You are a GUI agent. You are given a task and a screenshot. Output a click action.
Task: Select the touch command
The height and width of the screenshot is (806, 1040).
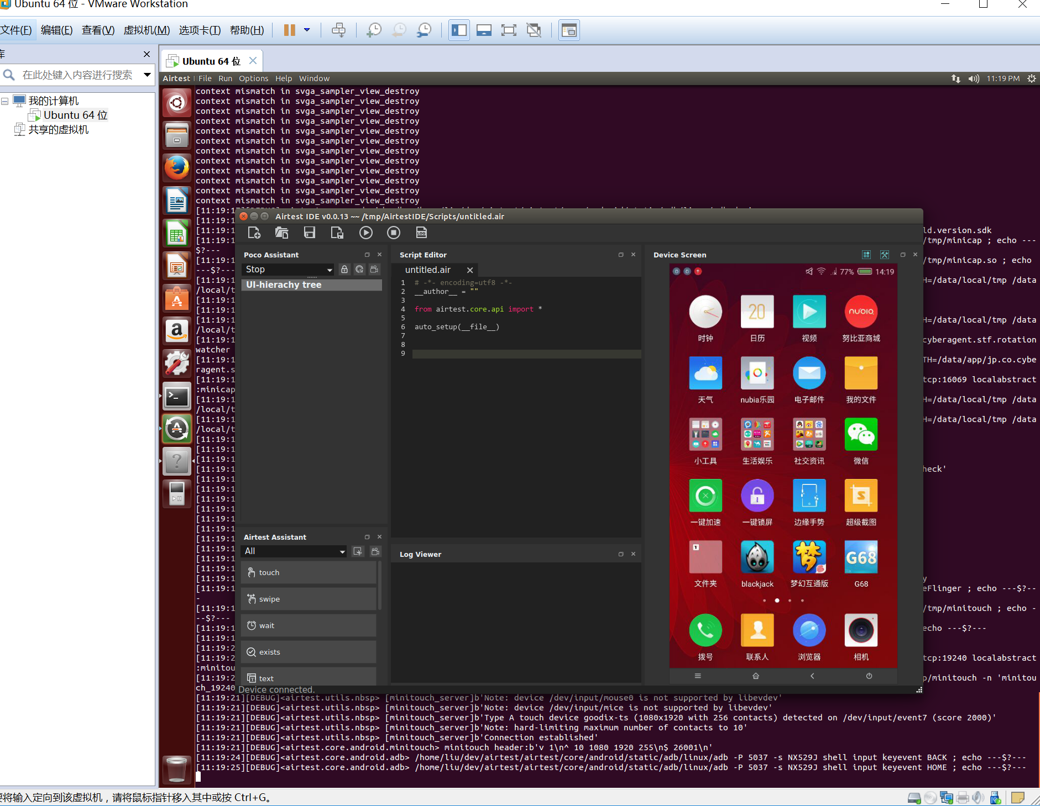(x=309, y=572)
